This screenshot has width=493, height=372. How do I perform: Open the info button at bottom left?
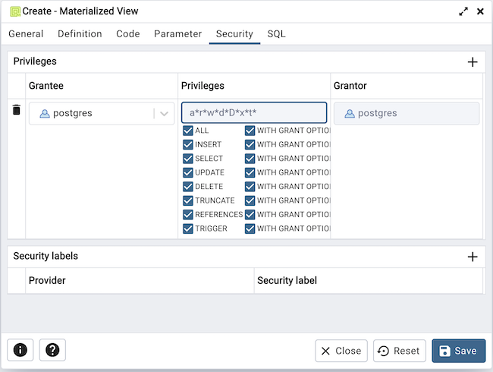tap(20, 350)
